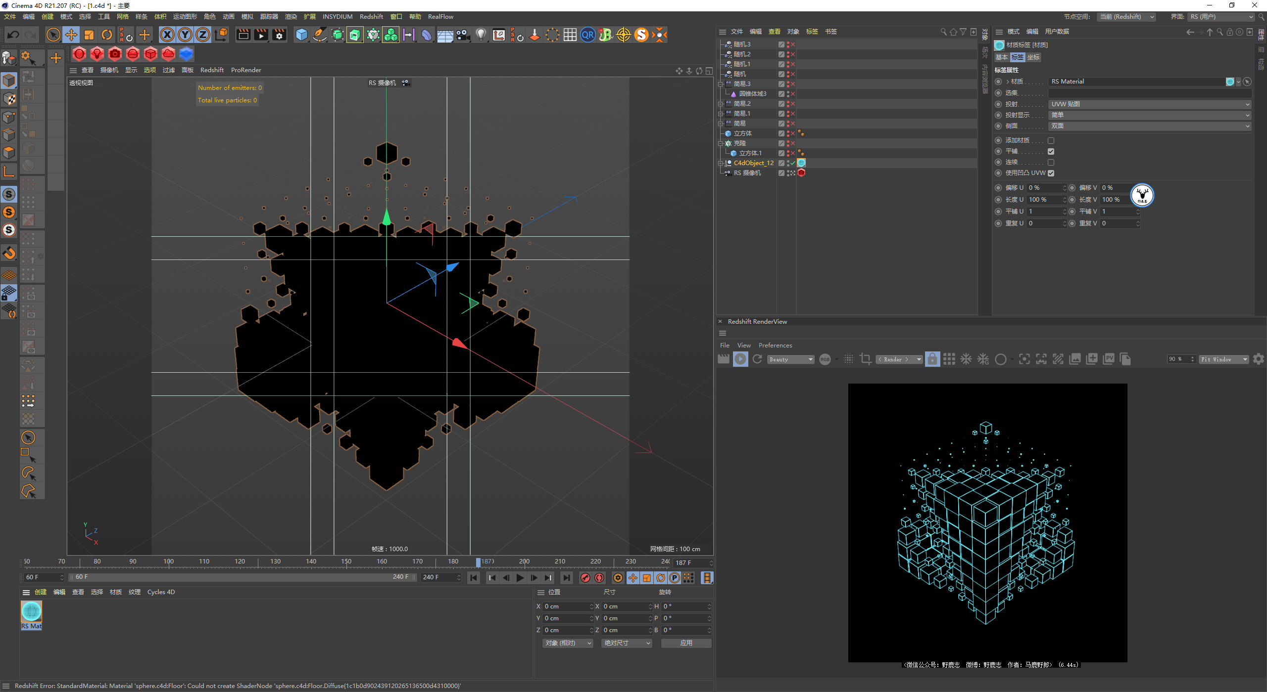1267x692 pixels.
Task: Toggle the X axis lock icon
Action: [x=167, y=35]
